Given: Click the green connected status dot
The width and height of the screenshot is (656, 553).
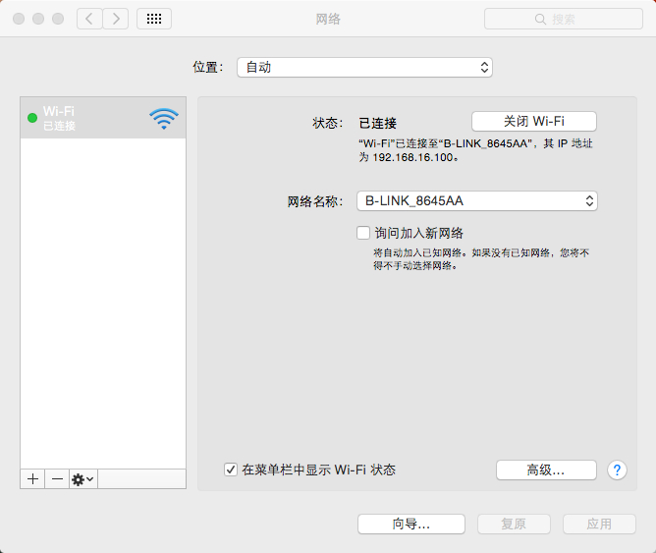Looking at the screenshot, I should coord(32,118).
